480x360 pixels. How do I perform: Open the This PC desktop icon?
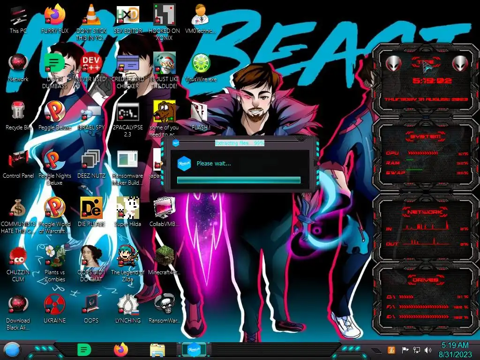click(x=18, y=16)
